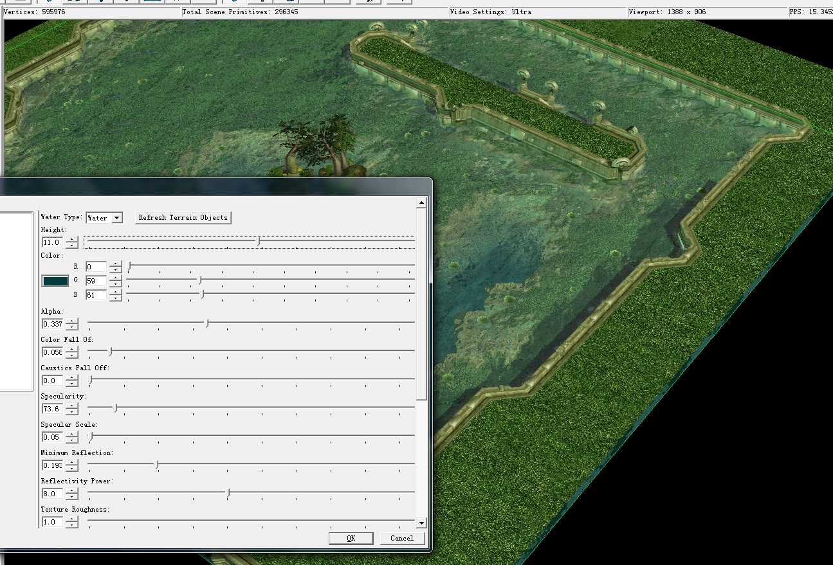833x565 pixels.
Task: Click the Height slider handle
Action: (259, 242)
